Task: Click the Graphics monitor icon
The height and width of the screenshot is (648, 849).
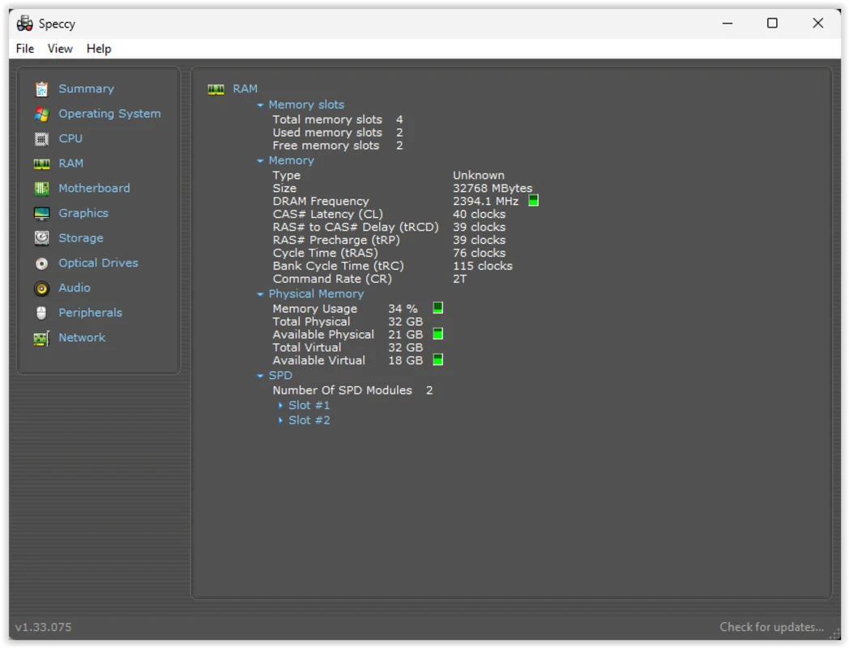Action: click(41, 213)
